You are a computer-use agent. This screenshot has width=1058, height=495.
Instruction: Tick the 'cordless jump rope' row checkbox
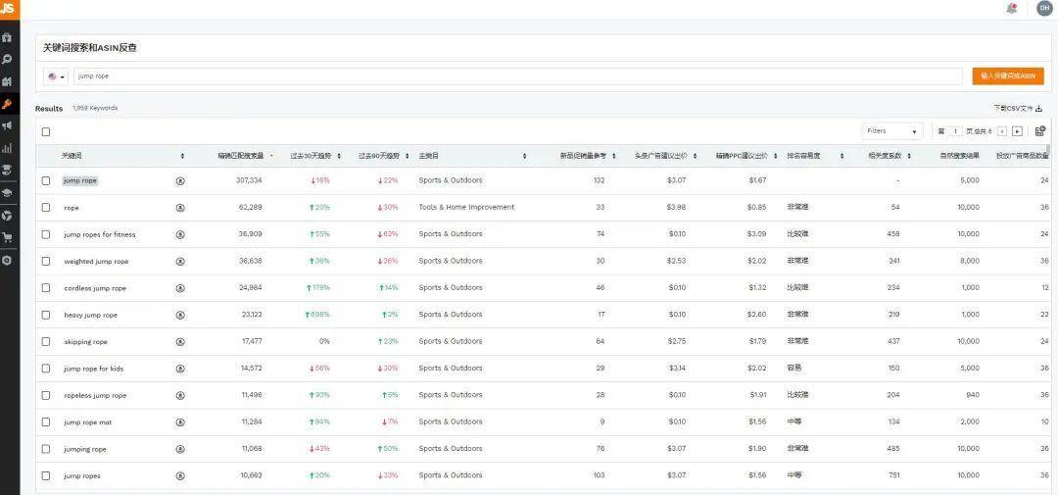pos(46,288)
